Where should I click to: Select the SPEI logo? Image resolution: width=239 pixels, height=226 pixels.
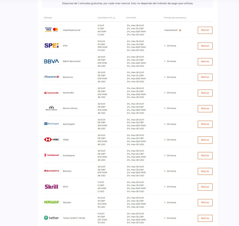(51, 46)
